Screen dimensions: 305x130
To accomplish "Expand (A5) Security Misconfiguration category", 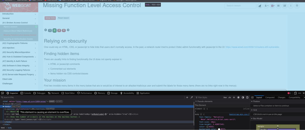I will 19,52.
